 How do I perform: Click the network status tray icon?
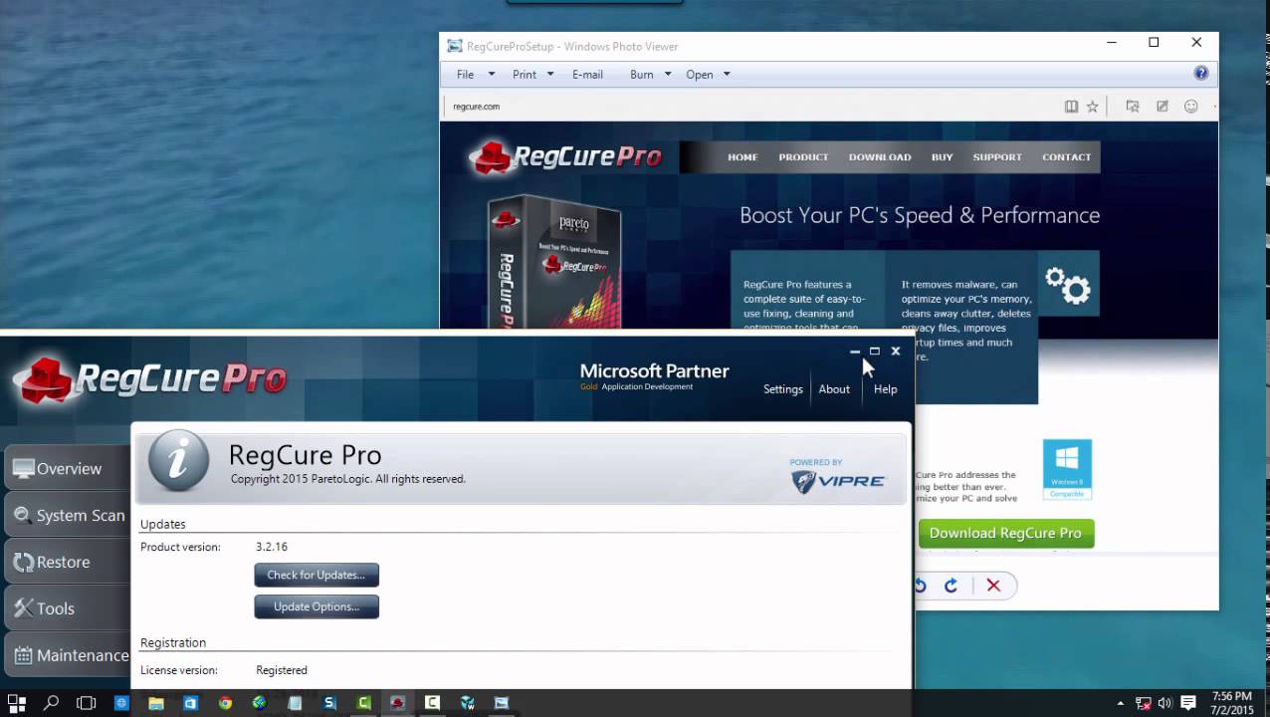point(1144,703)
